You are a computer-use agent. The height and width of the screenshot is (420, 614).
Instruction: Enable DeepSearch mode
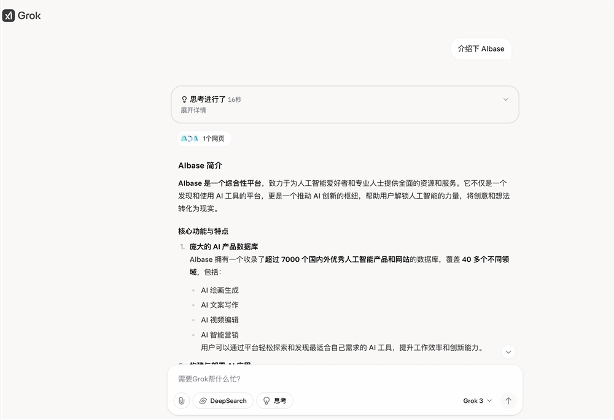(x=223, y=400)
